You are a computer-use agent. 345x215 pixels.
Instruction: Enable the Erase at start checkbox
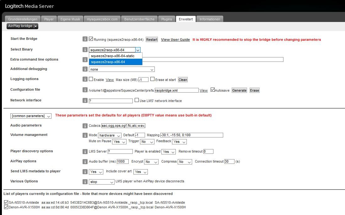coord(153,79)
